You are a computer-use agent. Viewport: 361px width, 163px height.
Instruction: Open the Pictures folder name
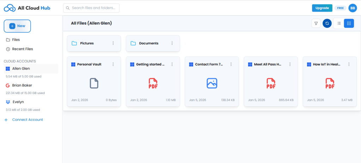pos(87,43)
